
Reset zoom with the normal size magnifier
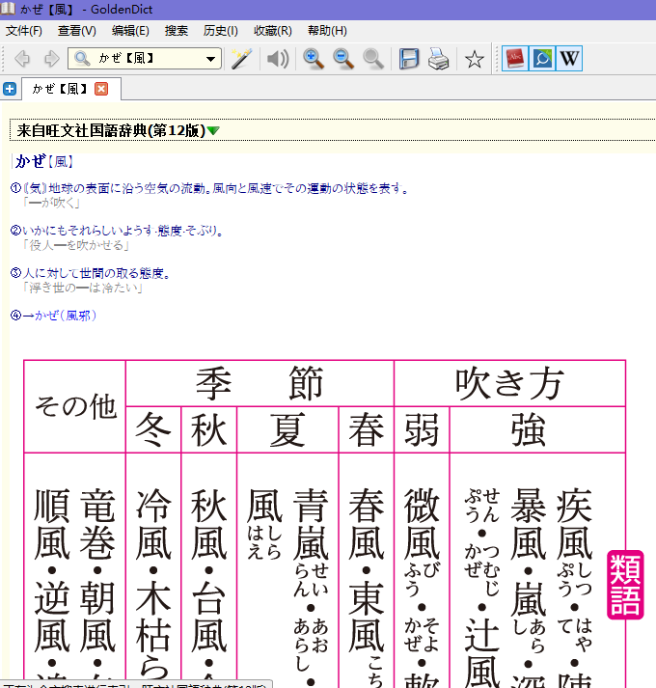point(373,59)
